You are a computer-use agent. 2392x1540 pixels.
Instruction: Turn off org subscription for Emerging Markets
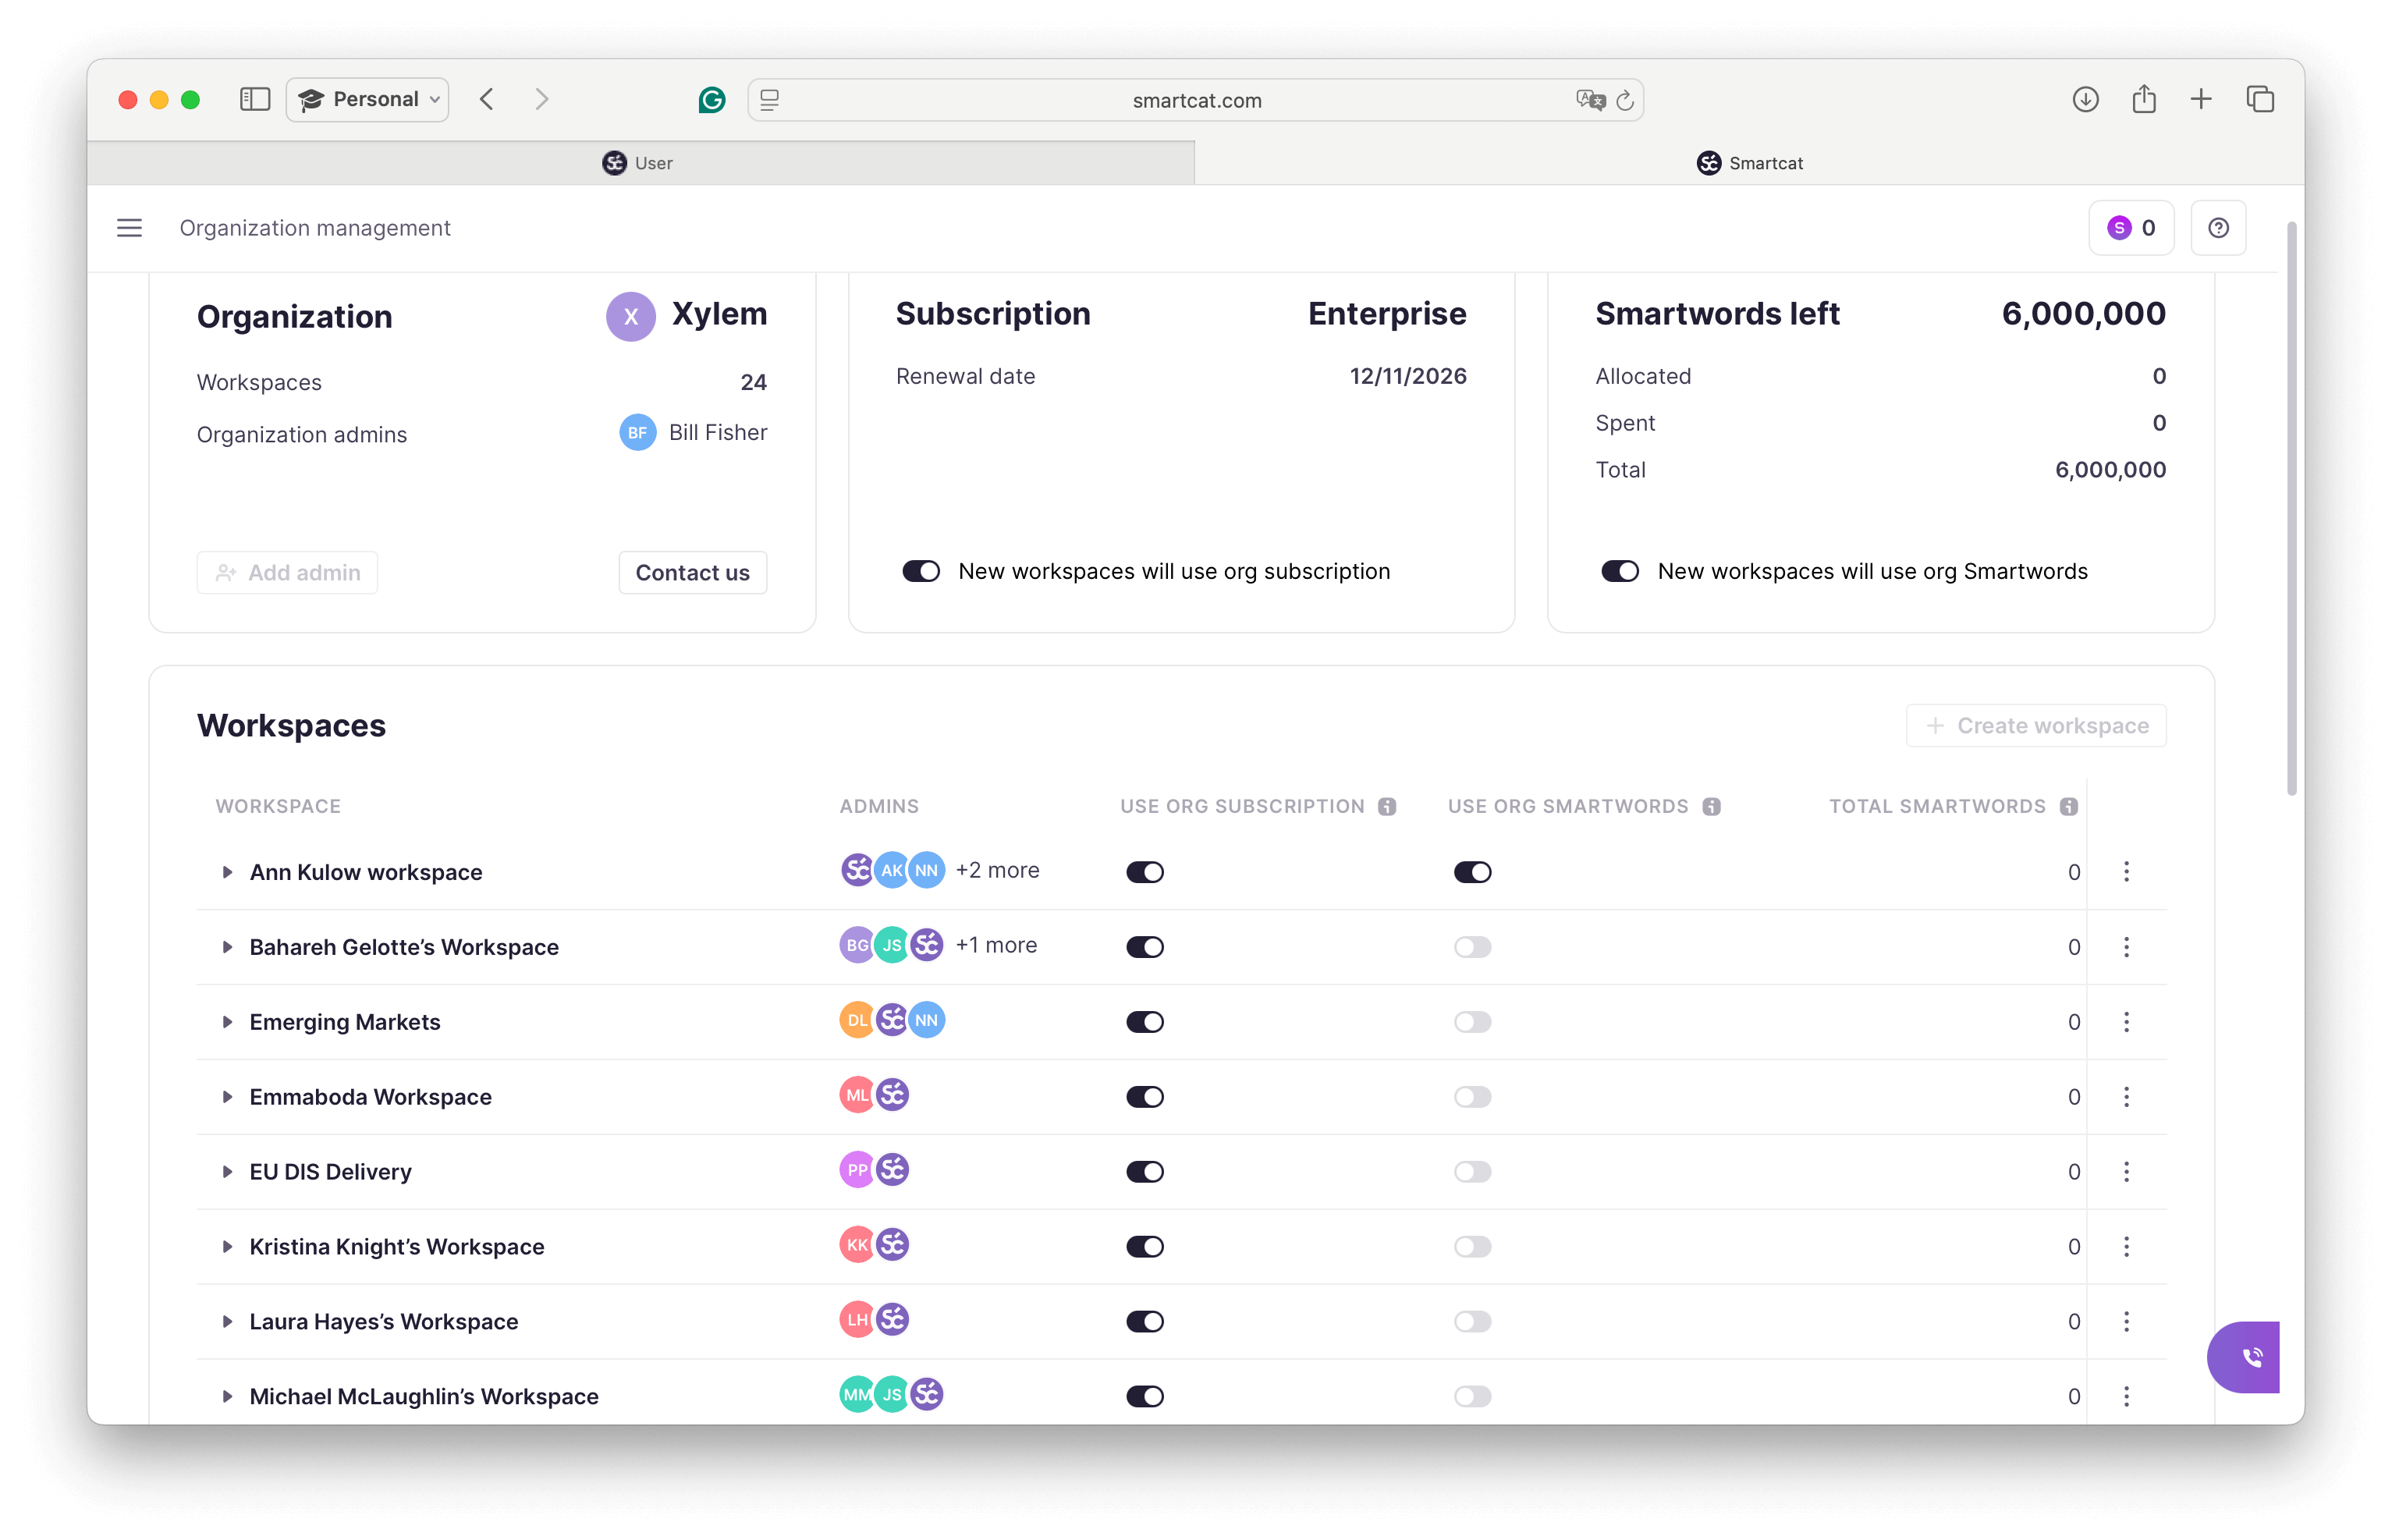(x=1145, y=1021)
